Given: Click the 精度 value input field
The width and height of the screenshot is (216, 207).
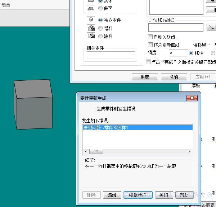Looking at the screenshot, I should point(179,53).
